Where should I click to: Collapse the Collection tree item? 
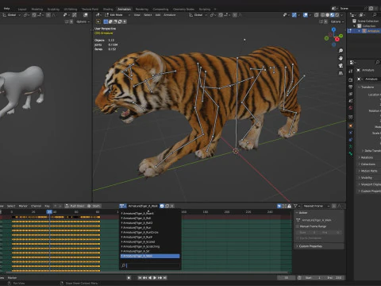[x=355, y=26]
